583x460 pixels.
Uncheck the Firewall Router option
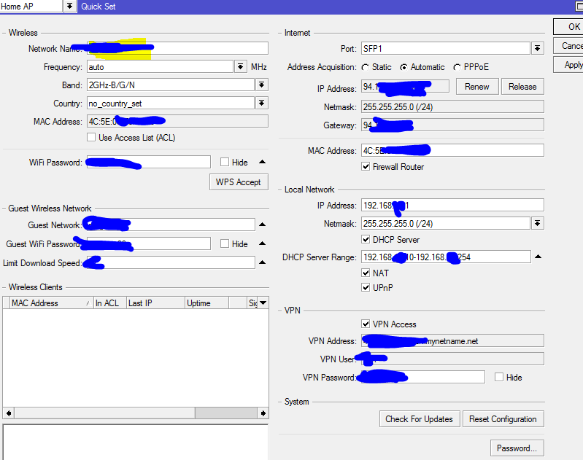coord(366,167)
